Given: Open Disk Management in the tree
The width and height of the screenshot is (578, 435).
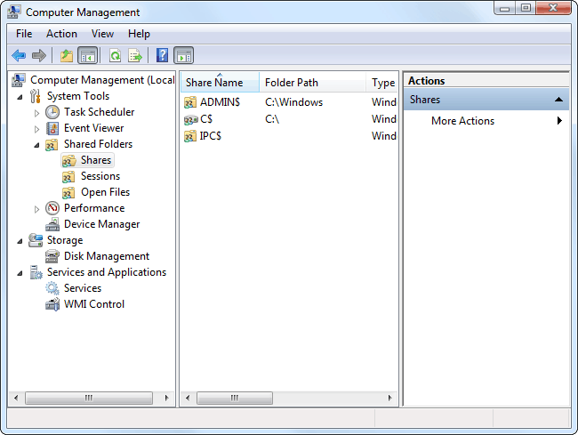Looking at the screenshot, I should 106,256.
